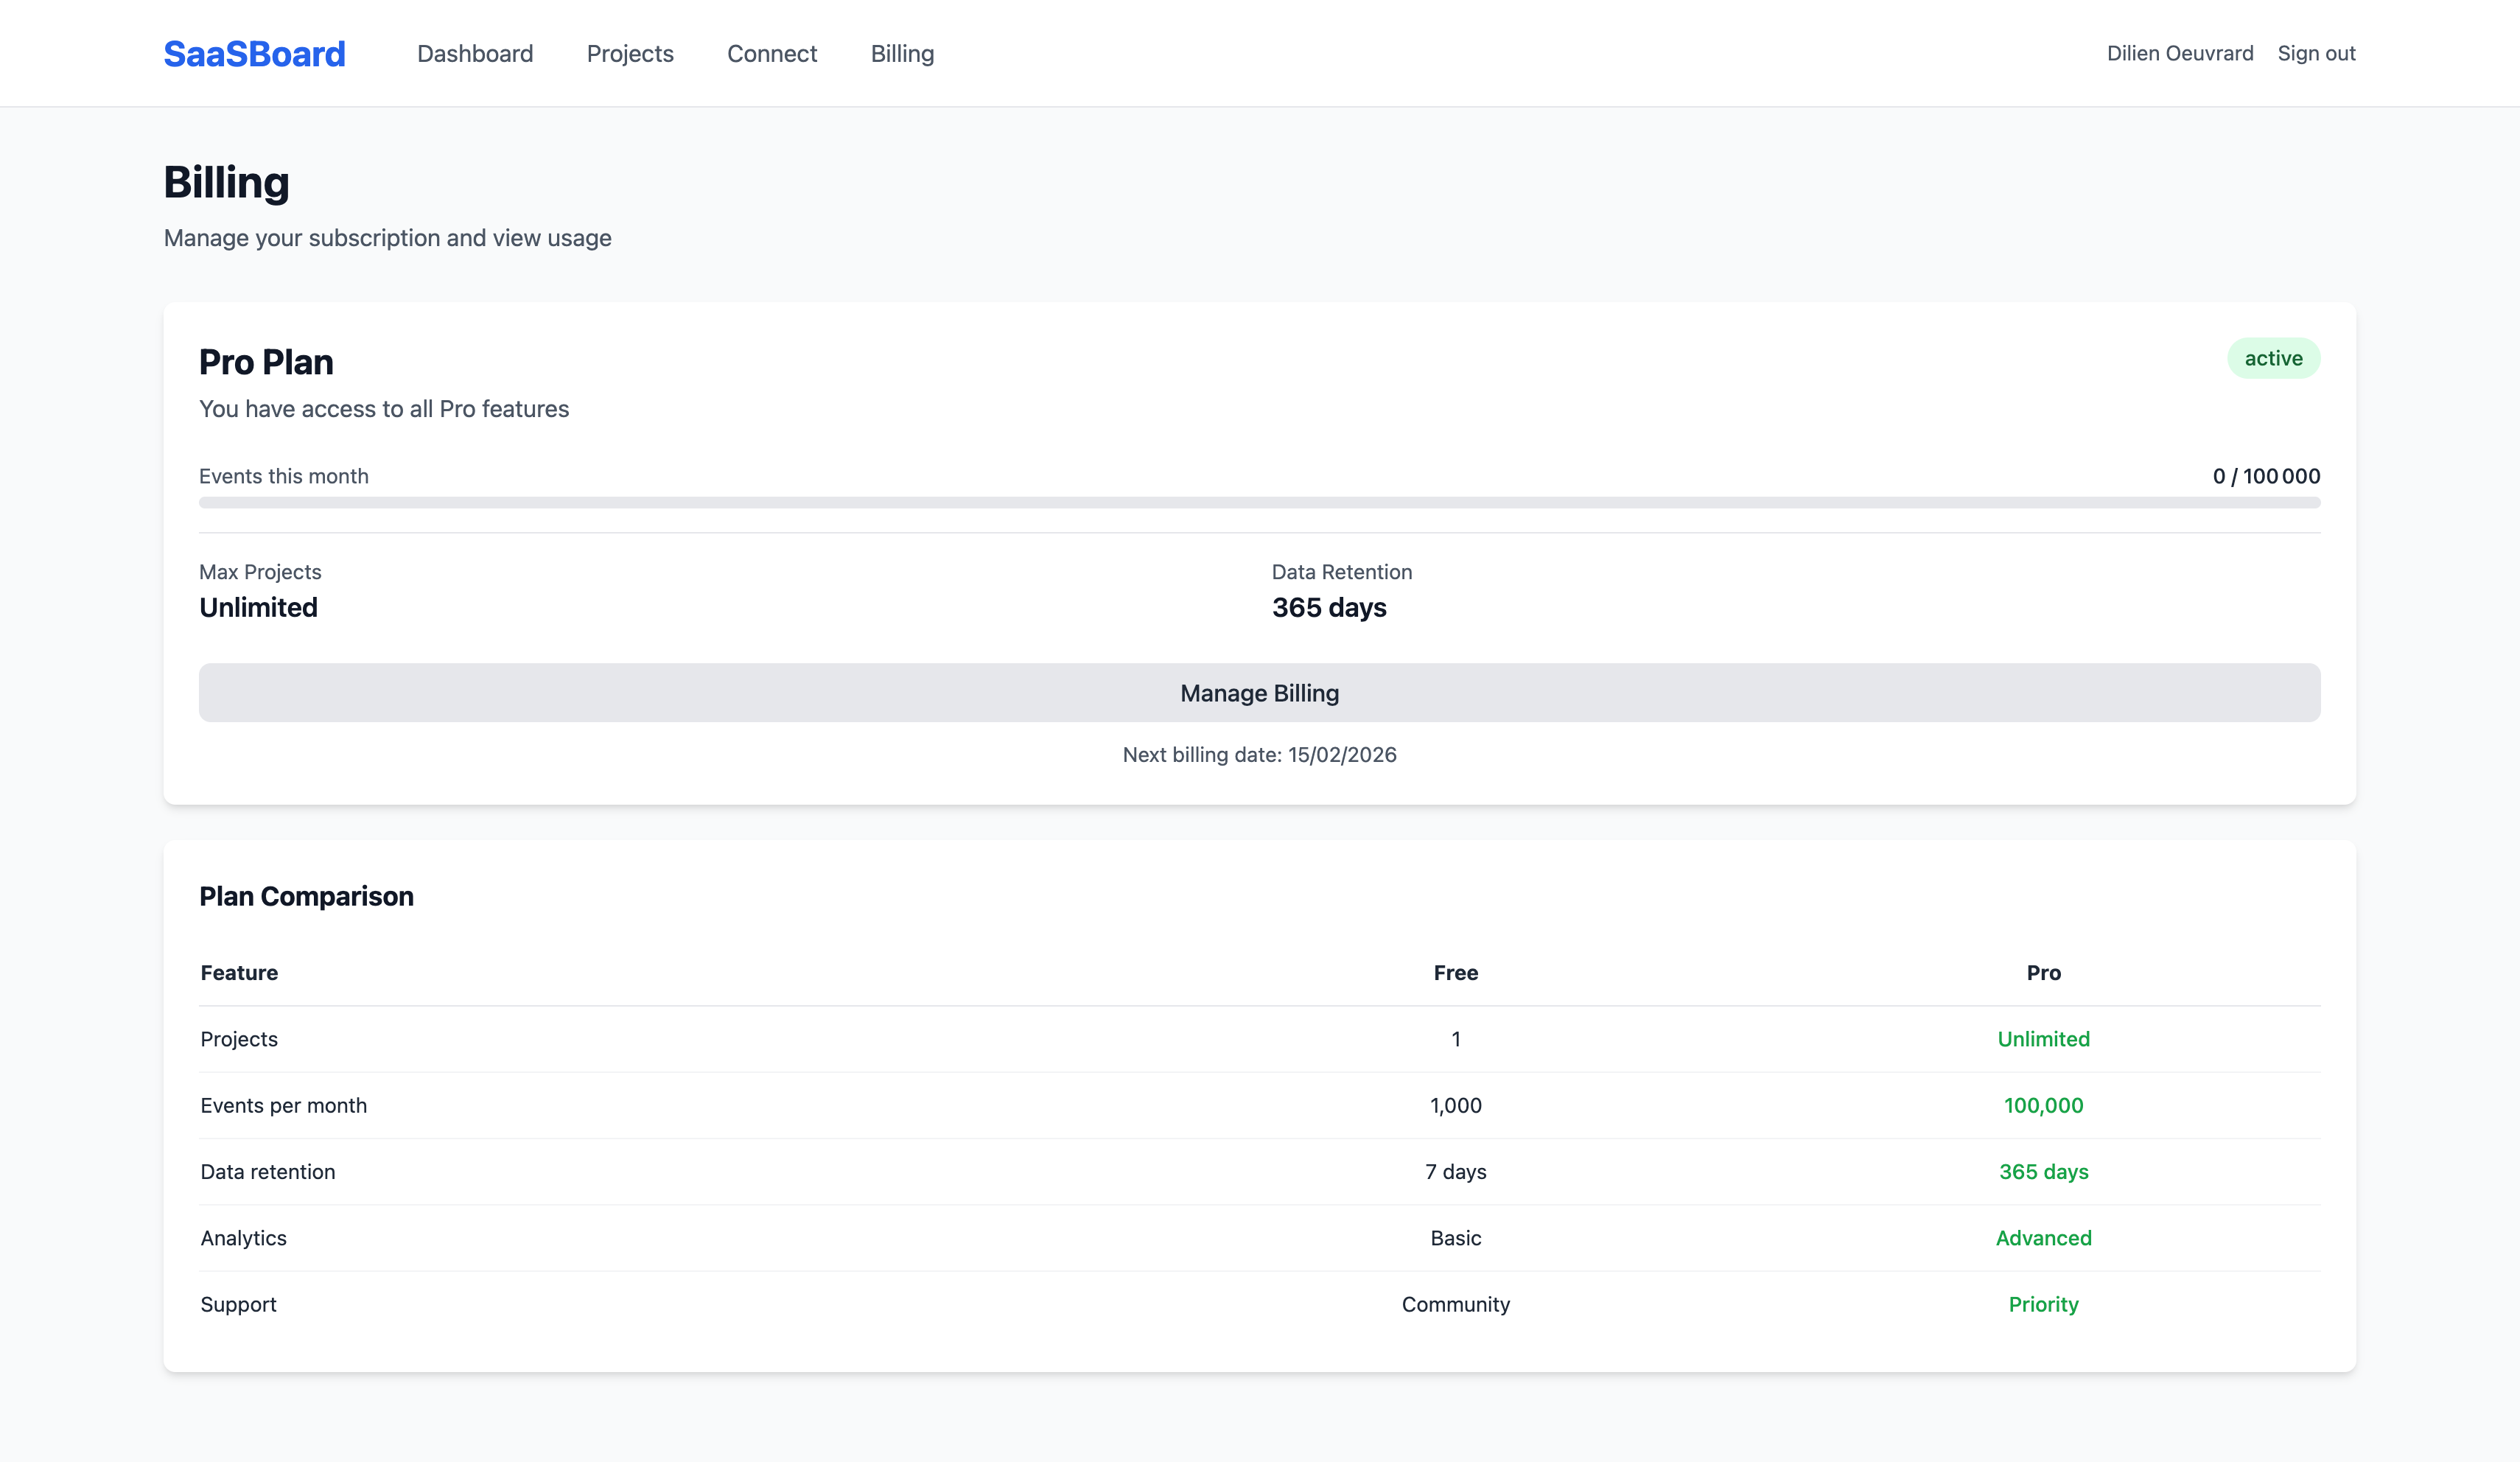Sign out of the account

(2315, 53)
